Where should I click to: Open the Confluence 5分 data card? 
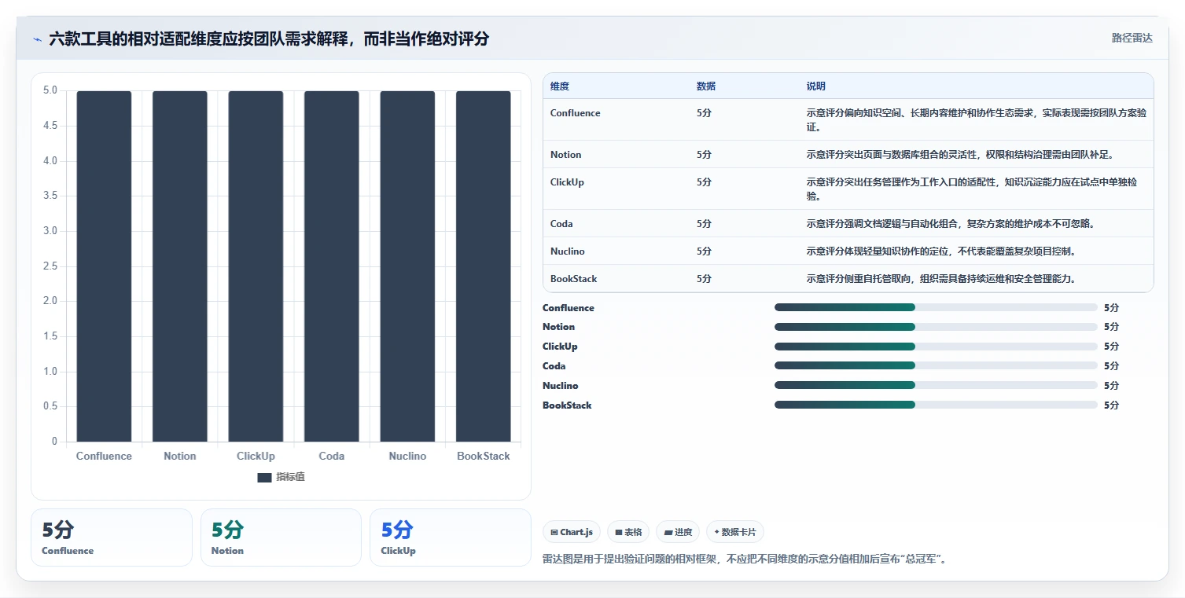click(x=112, y=537)
